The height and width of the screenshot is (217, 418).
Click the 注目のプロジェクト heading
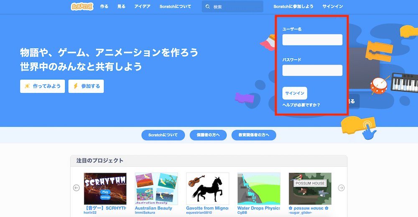[100, 161]
